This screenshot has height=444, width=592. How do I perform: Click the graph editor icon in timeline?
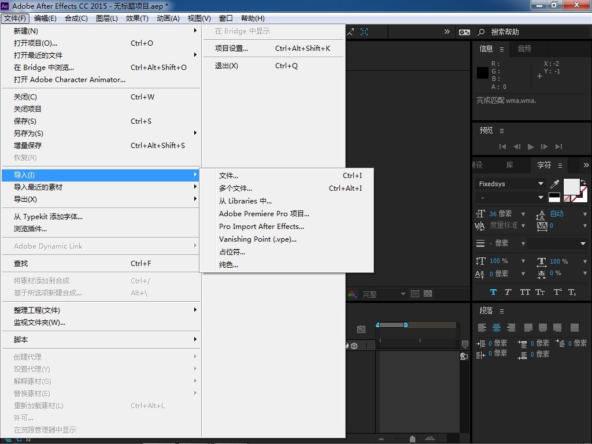pos(361,329)
